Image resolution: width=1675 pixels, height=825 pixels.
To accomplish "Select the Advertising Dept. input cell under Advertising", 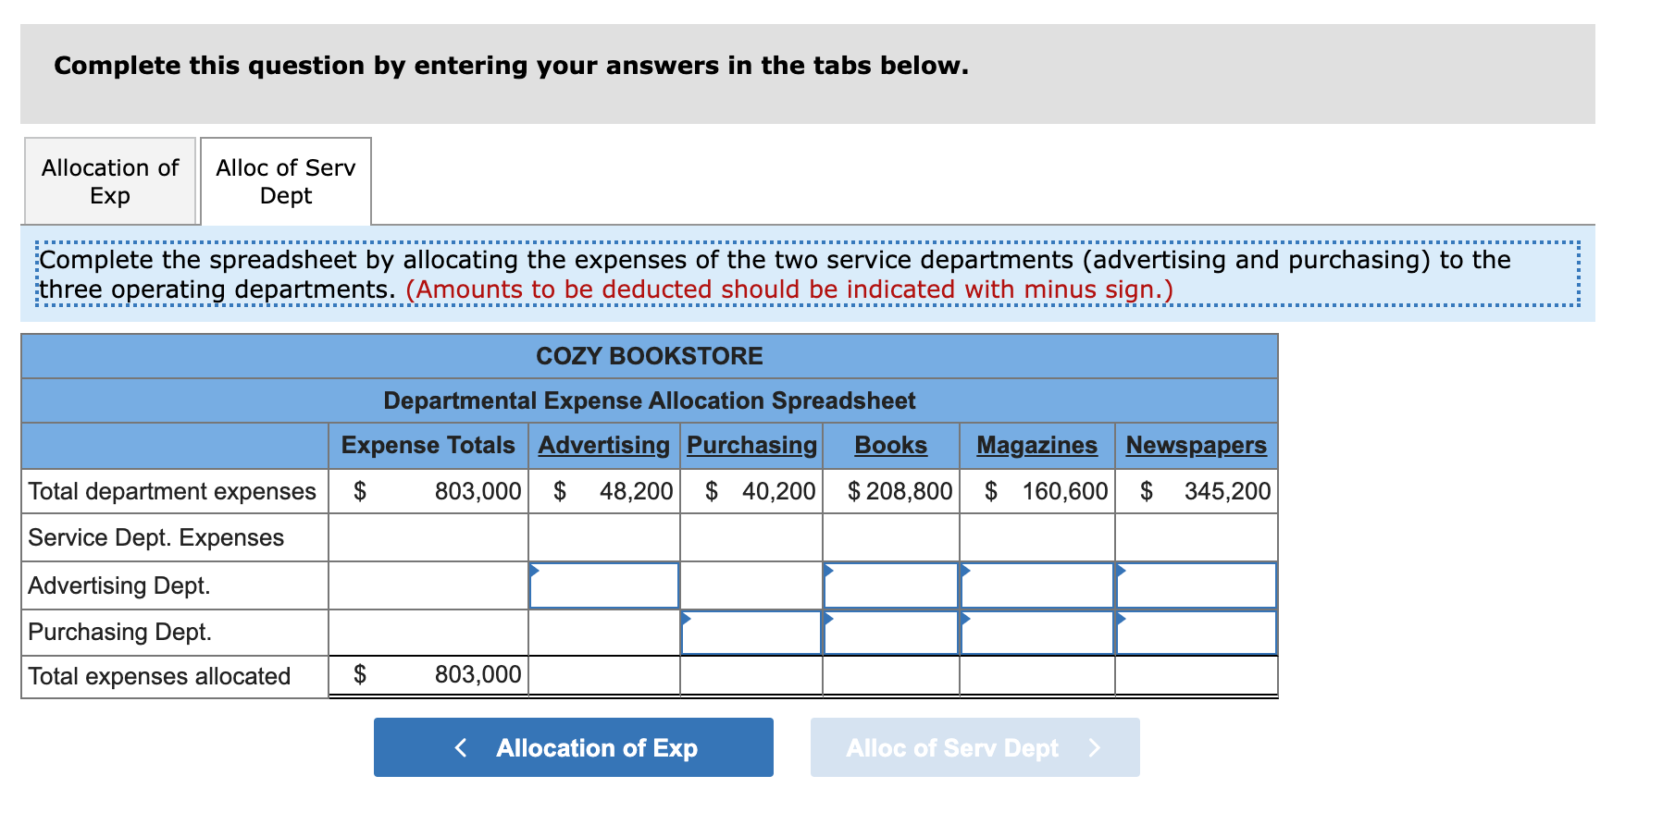I will click(x=602, y=585).
